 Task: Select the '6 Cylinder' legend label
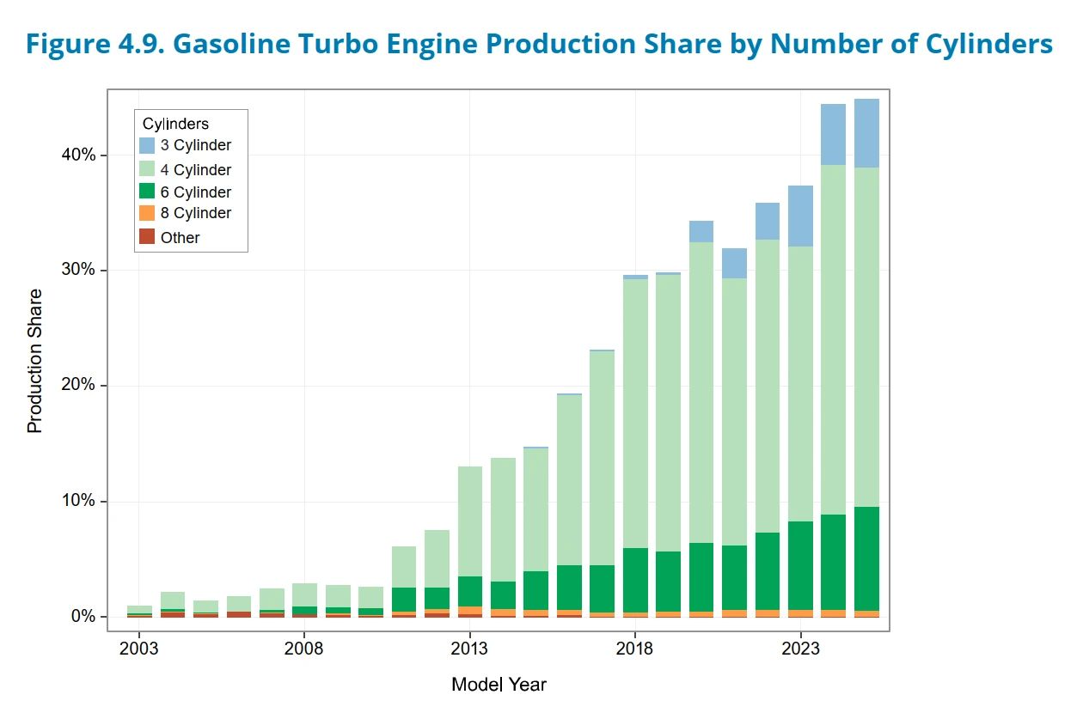point(196,192)
